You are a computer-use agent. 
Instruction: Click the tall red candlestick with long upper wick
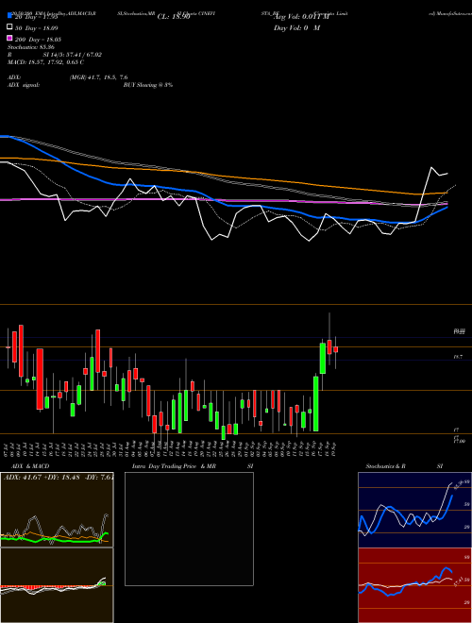tap(329, 346)
